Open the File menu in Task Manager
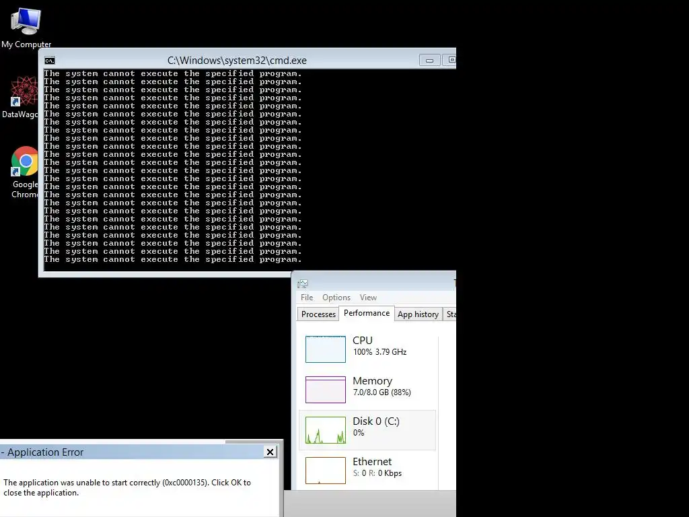The width and height of the screenshot is (689, 517). [x=307, y=298]
